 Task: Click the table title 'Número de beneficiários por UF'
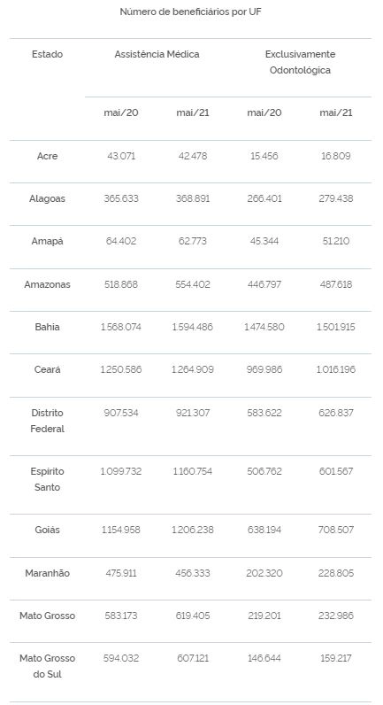click(x=190, y=12)
